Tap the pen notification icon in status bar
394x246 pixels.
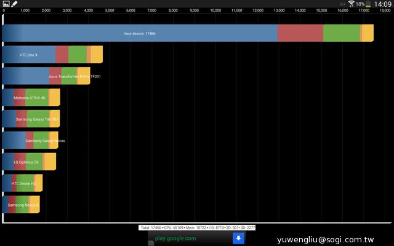(x=14, y=4)
